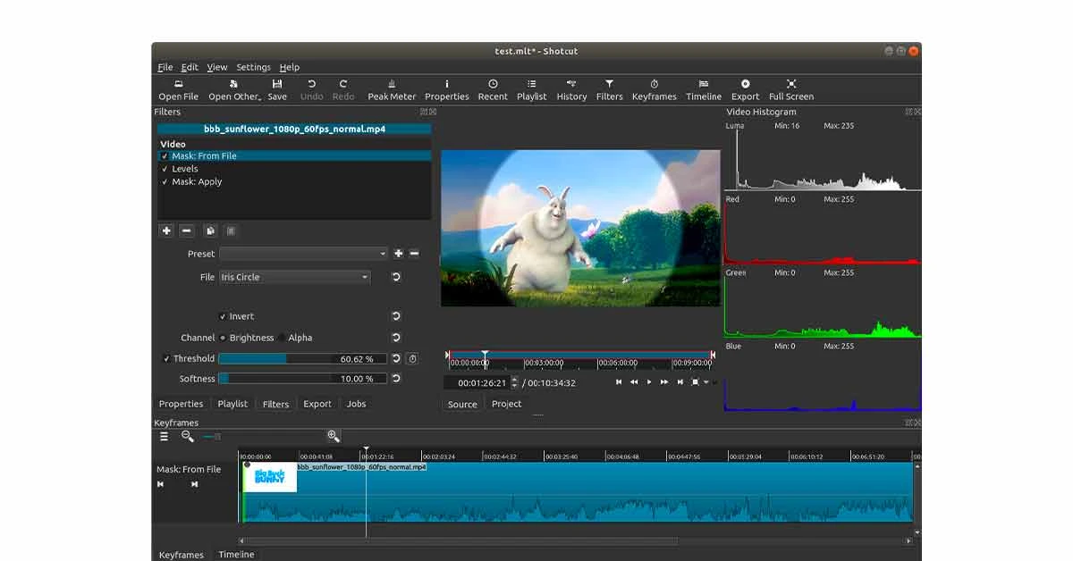Adjust the Softness slider
Screen dimensions: 1073x561
coord(302,379)
